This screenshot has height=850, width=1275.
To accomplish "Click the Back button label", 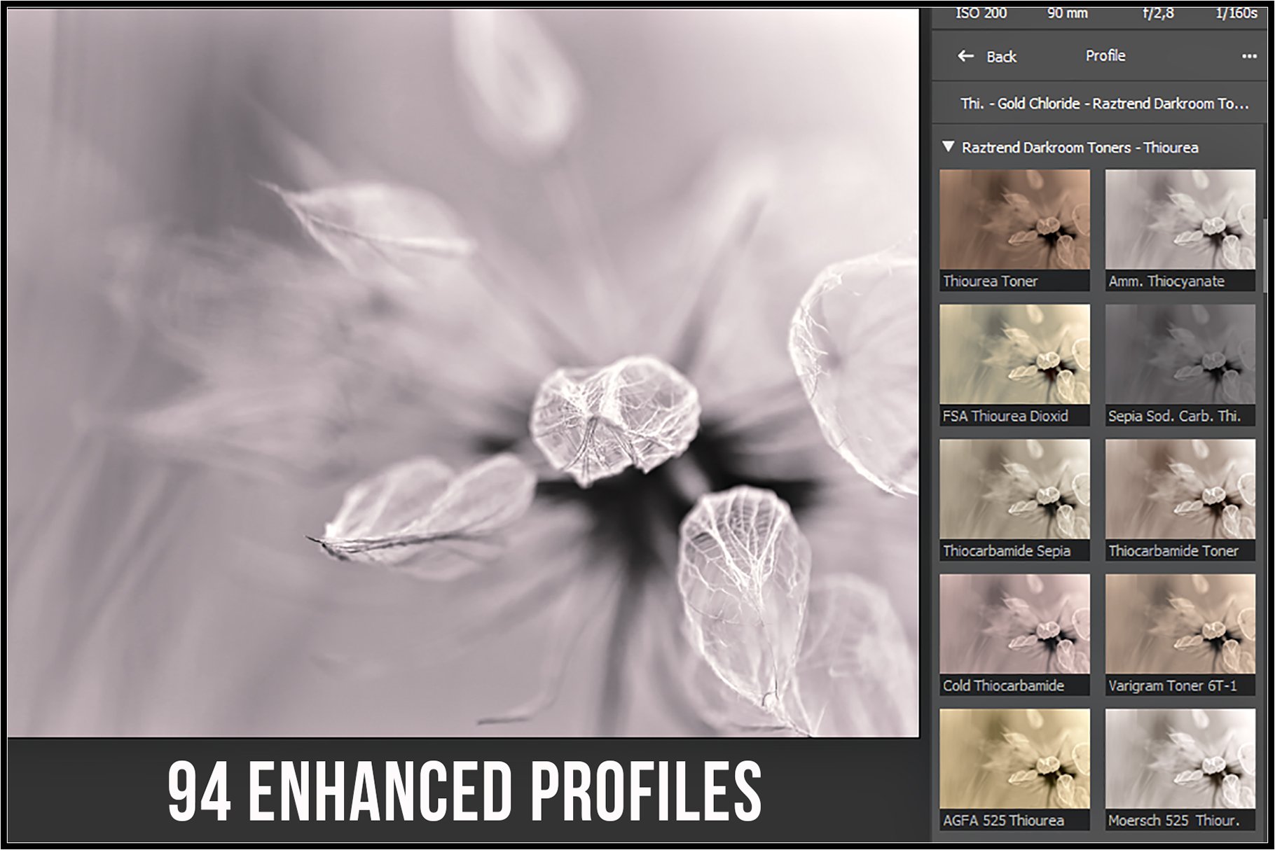I will (1001, 57).
